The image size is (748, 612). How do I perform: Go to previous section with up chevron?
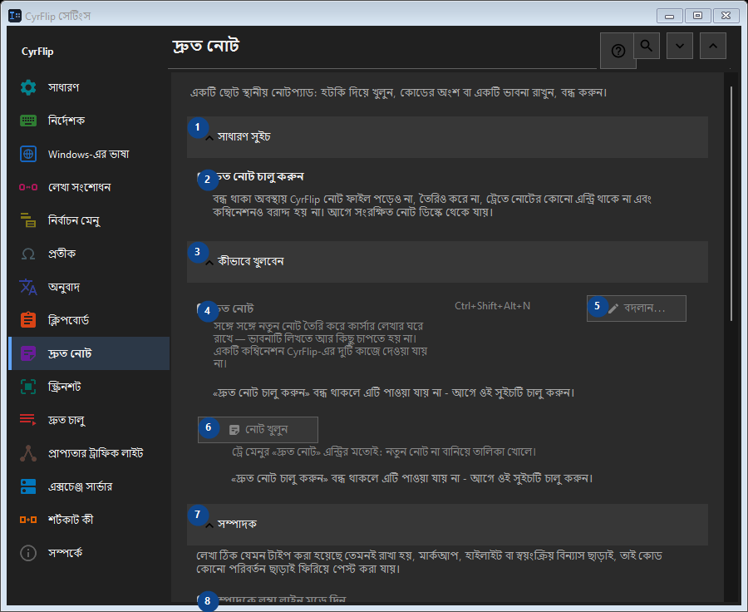click(x=713, y=46)
